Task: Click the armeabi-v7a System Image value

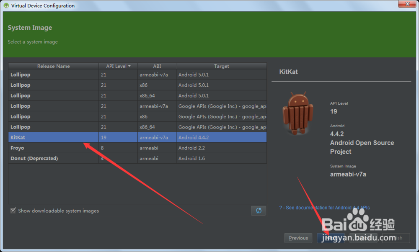Action: tap(348, 174)
